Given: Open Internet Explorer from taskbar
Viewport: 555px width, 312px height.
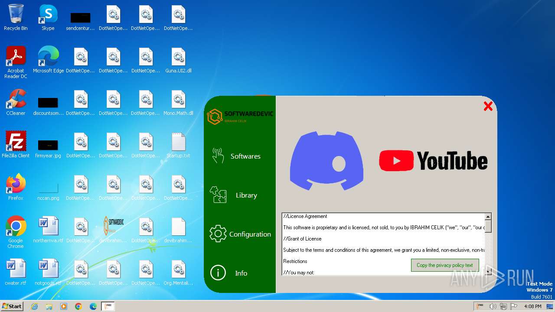Looking at the screenshot, I should coord(34,306).
